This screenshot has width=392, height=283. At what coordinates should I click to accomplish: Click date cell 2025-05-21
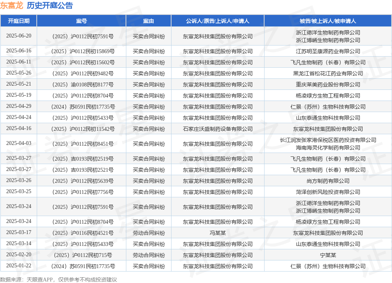(x=19, y=84)
